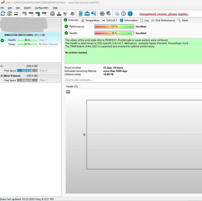Click the gray dome toolbar icon
The image size is (202, 201).
point(52,14)
